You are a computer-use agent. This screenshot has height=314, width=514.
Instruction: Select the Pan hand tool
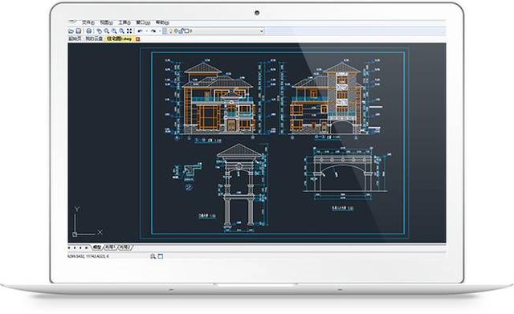[100, 31]
